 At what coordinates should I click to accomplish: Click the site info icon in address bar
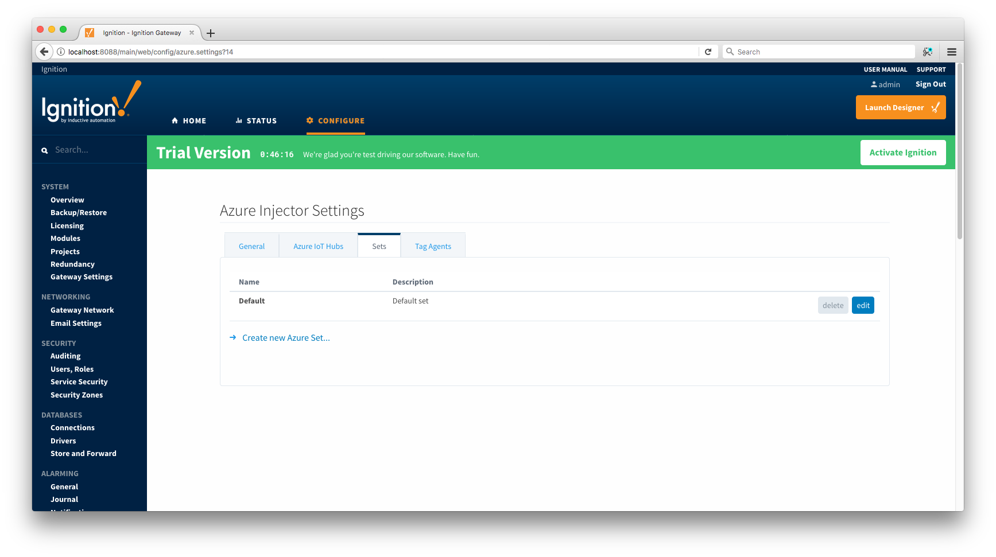coord(61,52)
